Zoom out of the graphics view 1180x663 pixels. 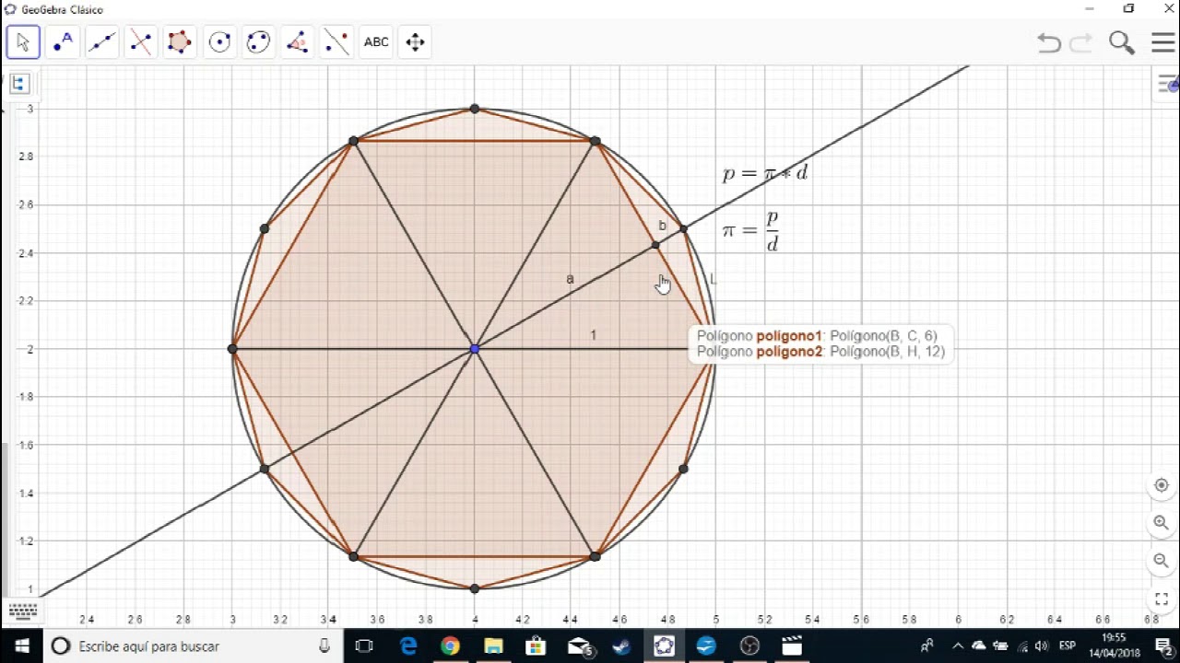pyautogui.click(x=1162, y=561)
